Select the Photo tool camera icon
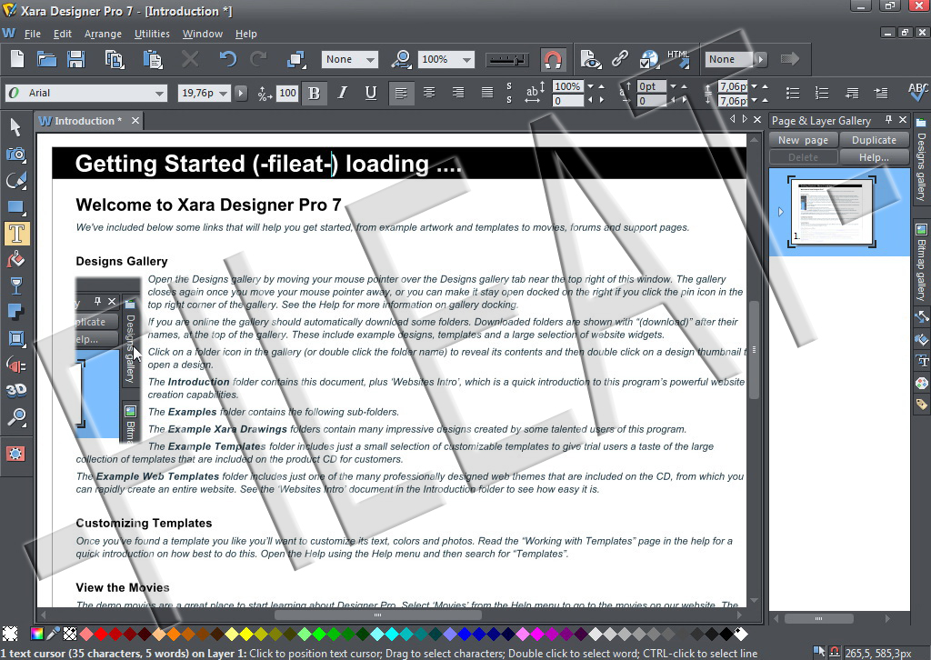This screenshot has height=660, width=931. click(16, 155)
